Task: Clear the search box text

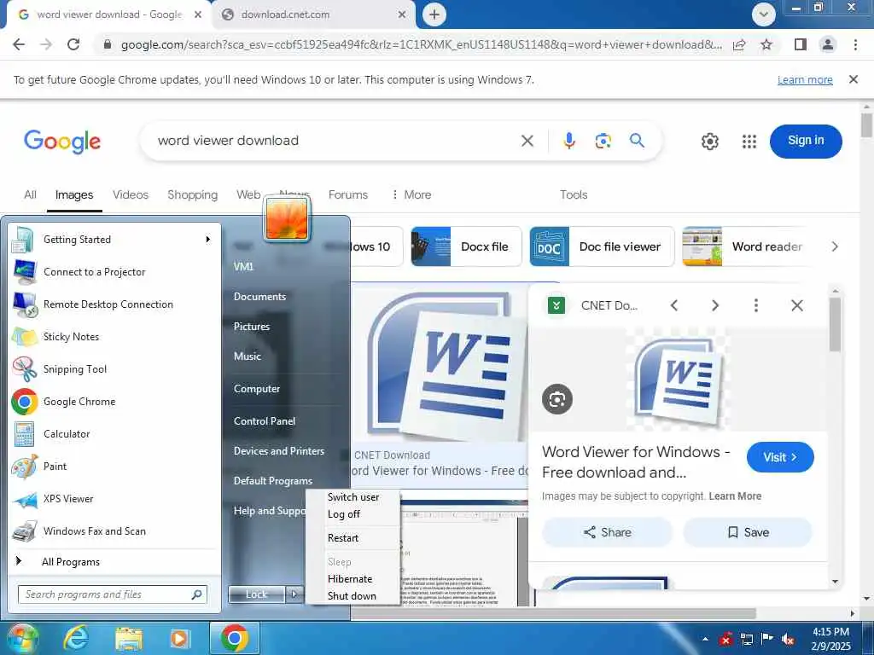Action: coord(527,141)
